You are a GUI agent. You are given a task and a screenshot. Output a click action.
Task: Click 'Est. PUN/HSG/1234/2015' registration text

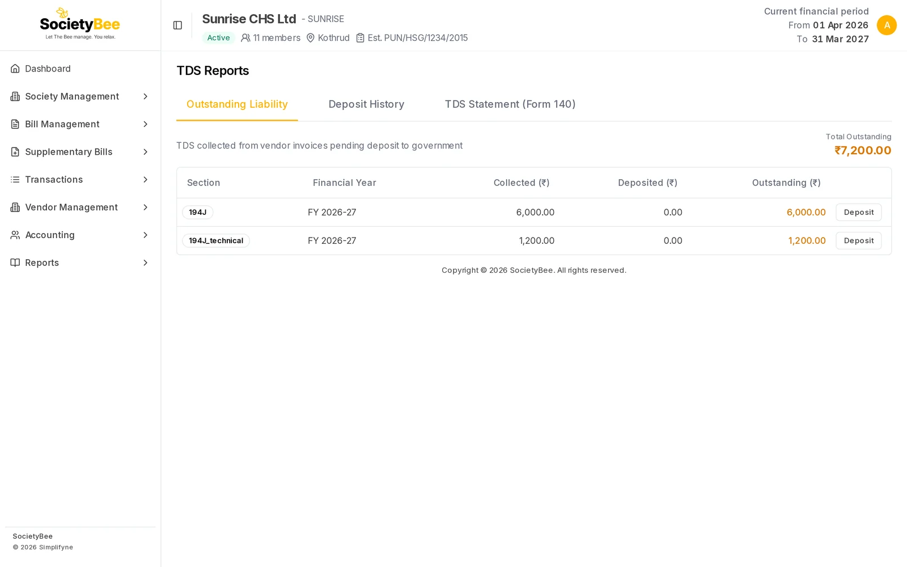[x=418, y=38]
